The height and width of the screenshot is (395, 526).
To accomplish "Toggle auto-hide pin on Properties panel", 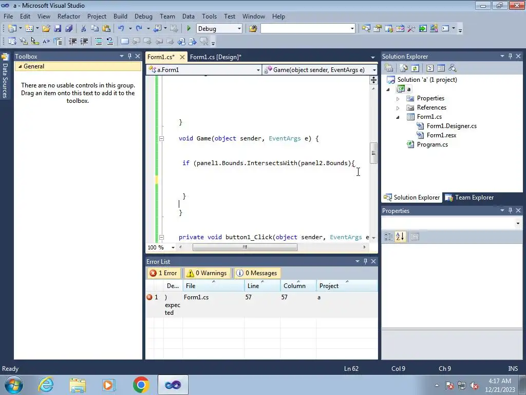I will click(510, 210).
